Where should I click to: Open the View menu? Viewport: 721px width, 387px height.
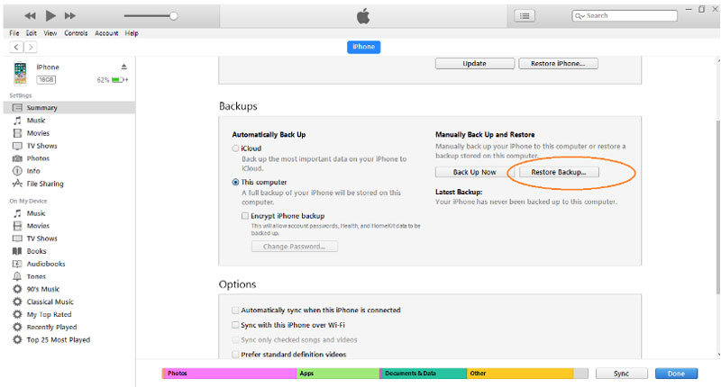(50, 33)
